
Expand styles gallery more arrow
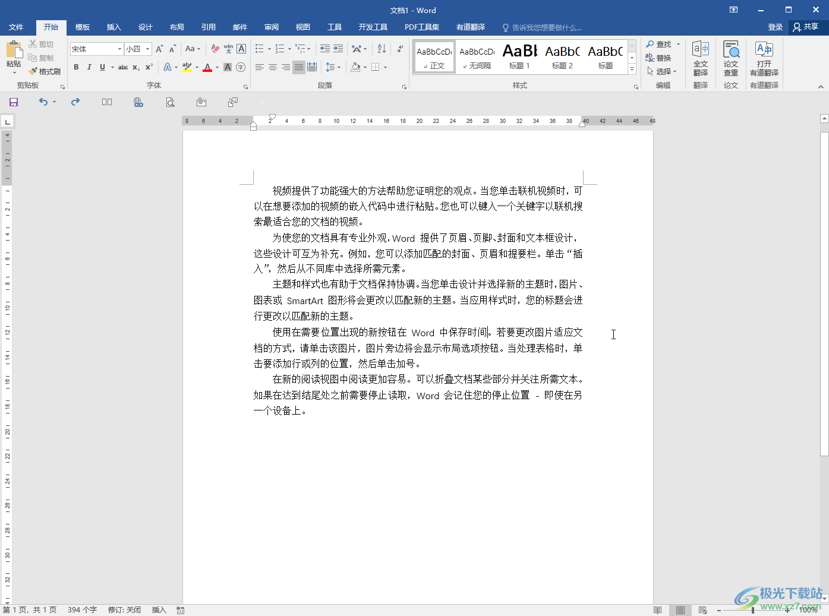tap(632, 70)
